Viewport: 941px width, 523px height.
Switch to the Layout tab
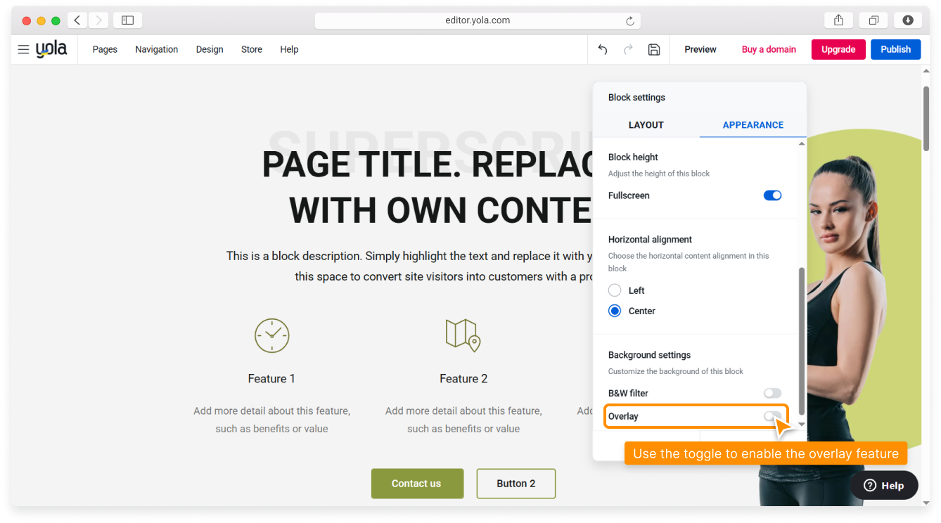pos(646,125)
